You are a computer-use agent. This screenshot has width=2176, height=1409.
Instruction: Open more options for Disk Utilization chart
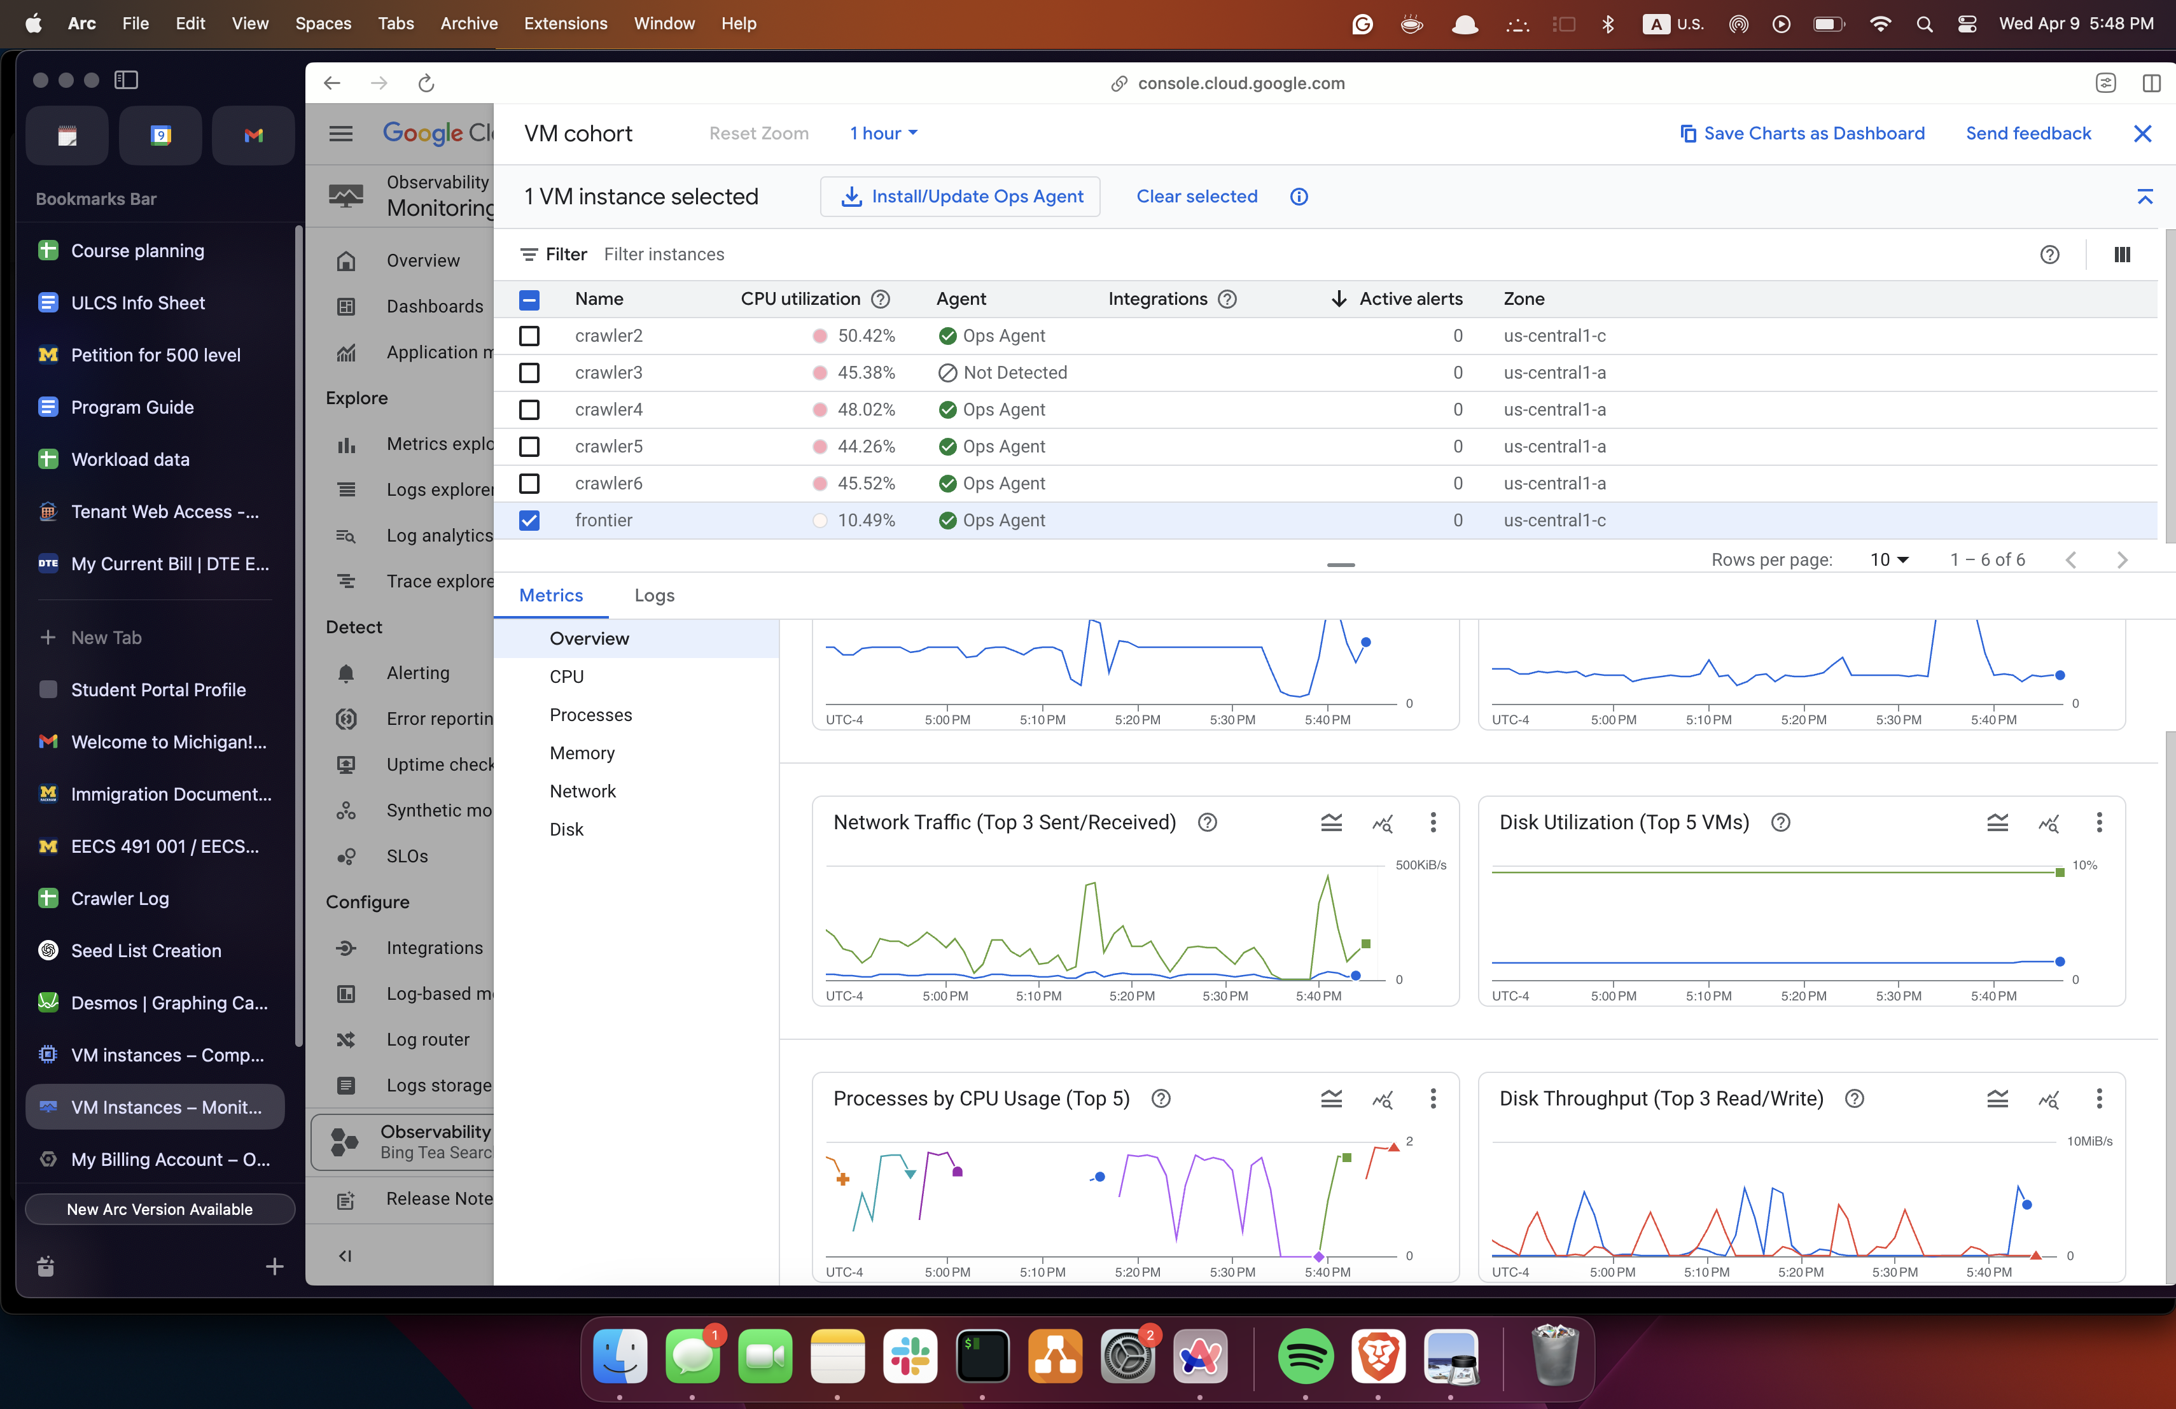click(x=2099, y=822)
